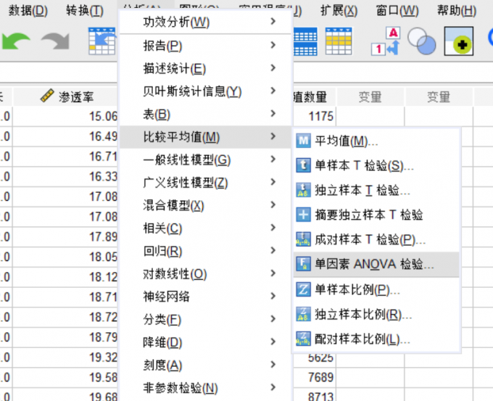Click the F icon beside 单因素 ANOVA 检验
Screen dimensions: 493x401
(x=303, y=264)
